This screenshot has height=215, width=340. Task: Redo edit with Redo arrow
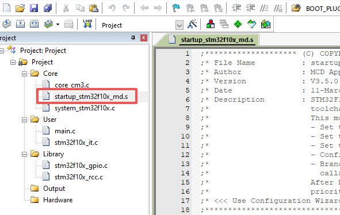126,8
